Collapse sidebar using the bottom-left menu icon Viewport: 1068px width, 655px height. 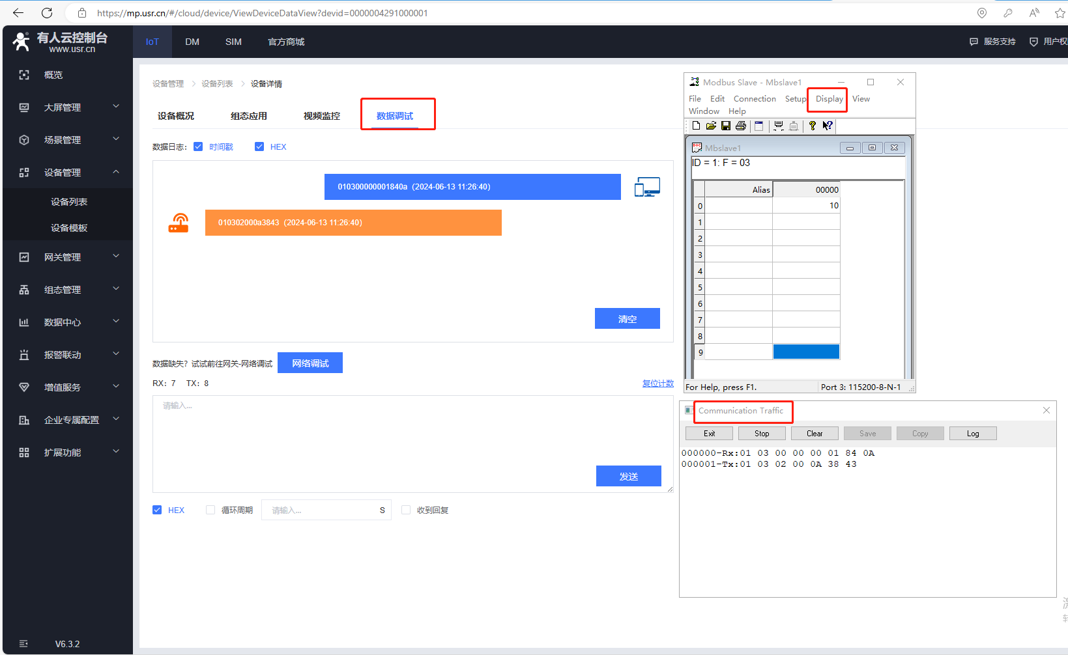click(x=24, y=644)
